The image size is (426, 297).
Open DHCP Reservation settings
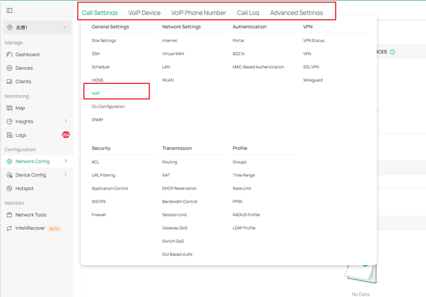pos(179,188)
